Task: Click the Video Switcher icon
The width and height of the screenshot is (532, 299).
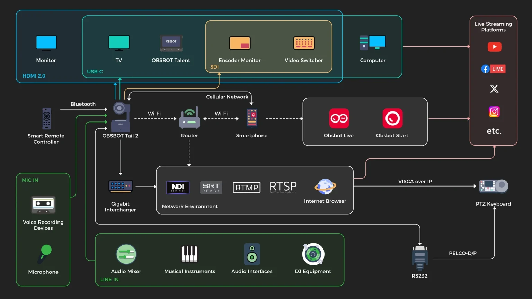Action: pyautogui.click(x=304, y=43)
